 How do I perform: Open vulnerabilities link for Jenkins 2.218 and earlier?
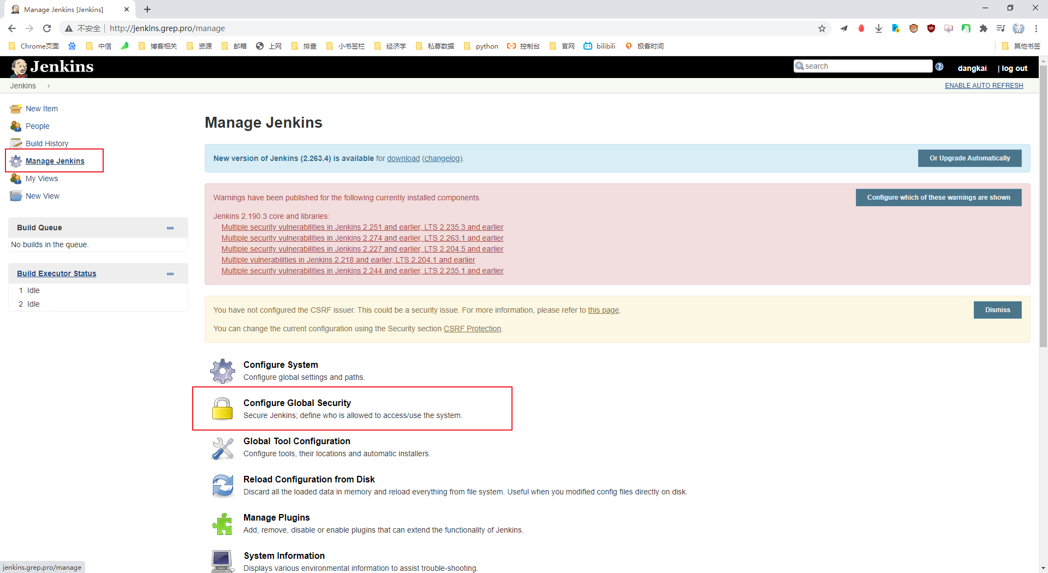348,260
